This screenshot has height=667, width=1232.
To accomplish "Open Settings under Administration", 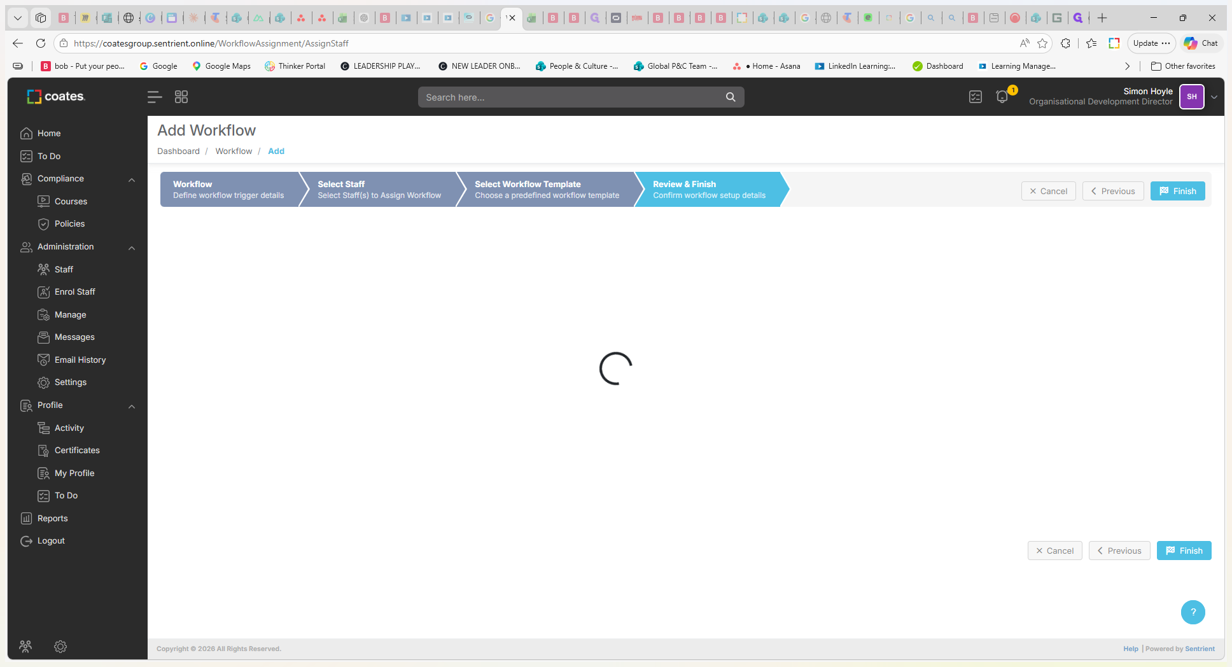I will [x=70, y=382].
